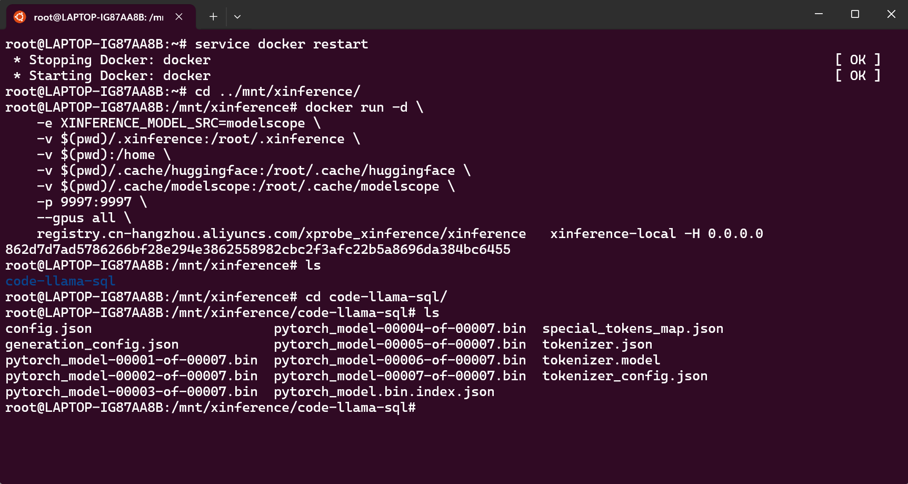Click tokenizer_config.json in the listing
This screenshot has width=908, height=484.
(624, 376)
